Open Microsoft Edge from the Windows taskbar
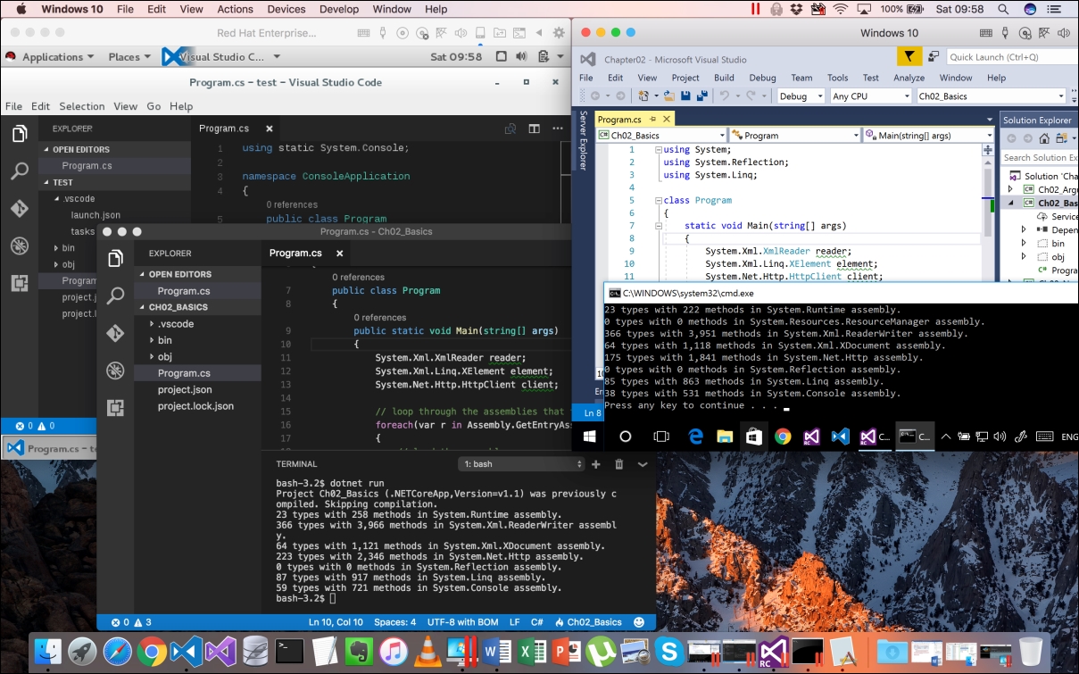1079x674 pixels. tap(696, 437)
